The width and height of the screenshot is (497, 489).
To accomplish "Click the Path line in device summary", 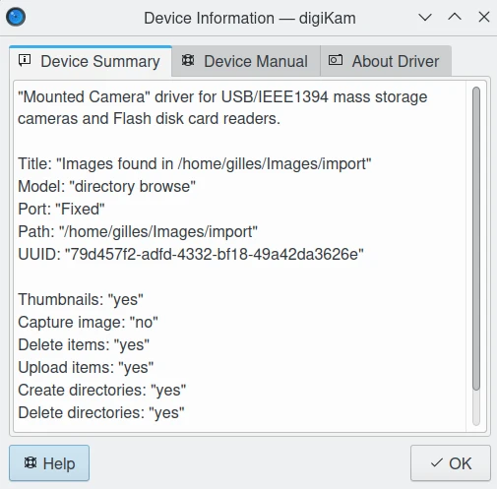I will tap(138, 231).
